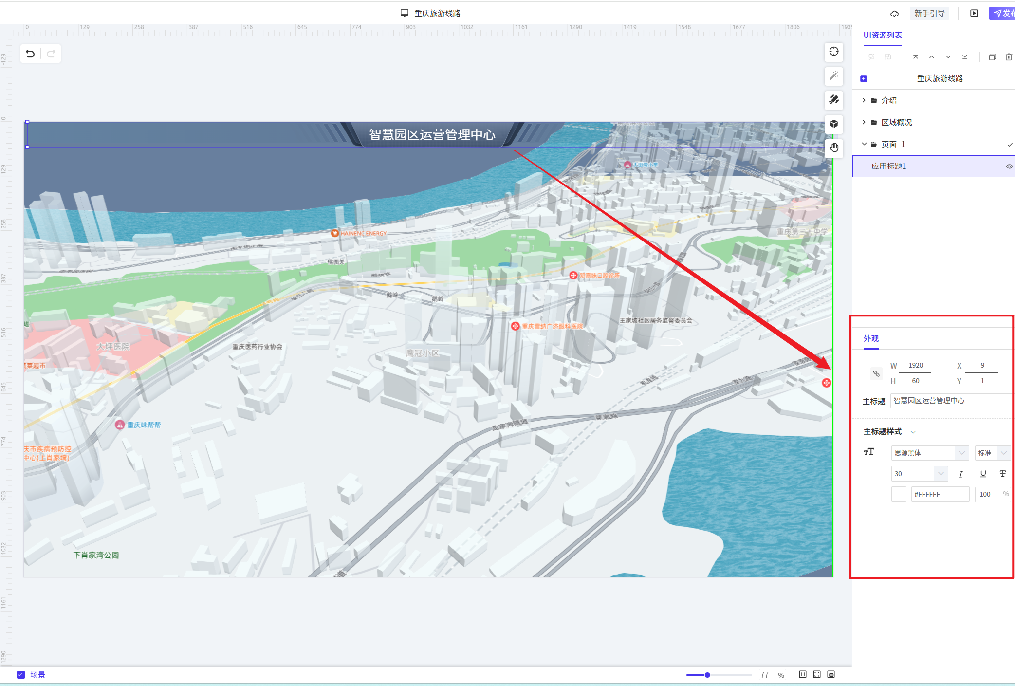
Task: Click the split view layout icon
Action: (x=803, y=674)
